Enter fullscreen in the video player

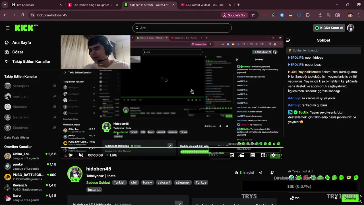tap(263, 155)
